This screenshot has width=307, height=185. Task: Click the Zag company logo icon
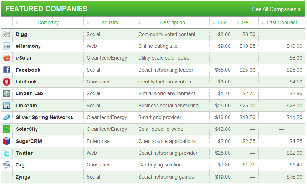point(6,165)
